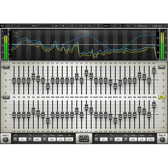Open the RTA 1 source dropdown

tap(116, 26)
